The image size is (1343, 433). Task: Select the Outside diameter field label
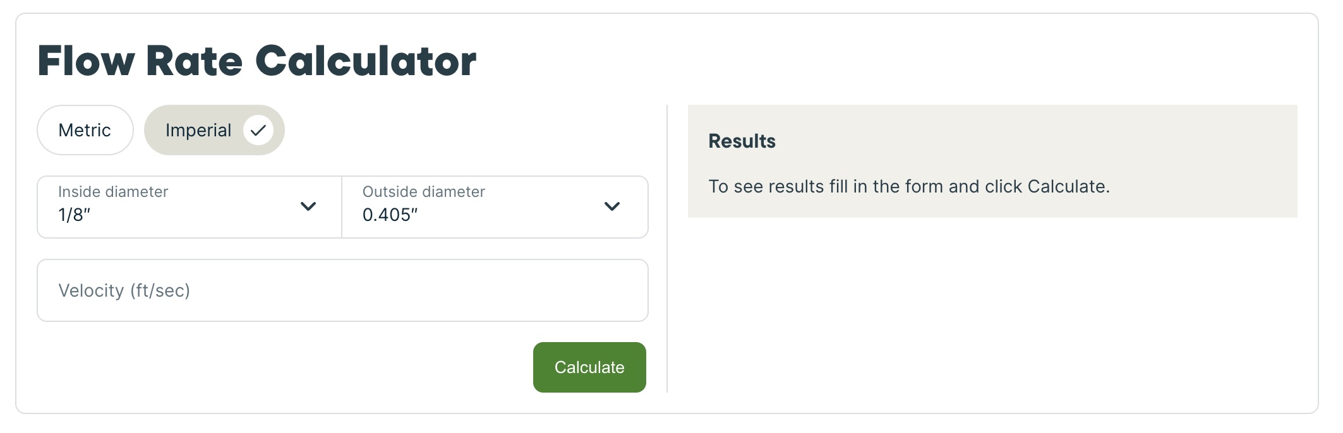pyautogui.click(x=422, y=192)
